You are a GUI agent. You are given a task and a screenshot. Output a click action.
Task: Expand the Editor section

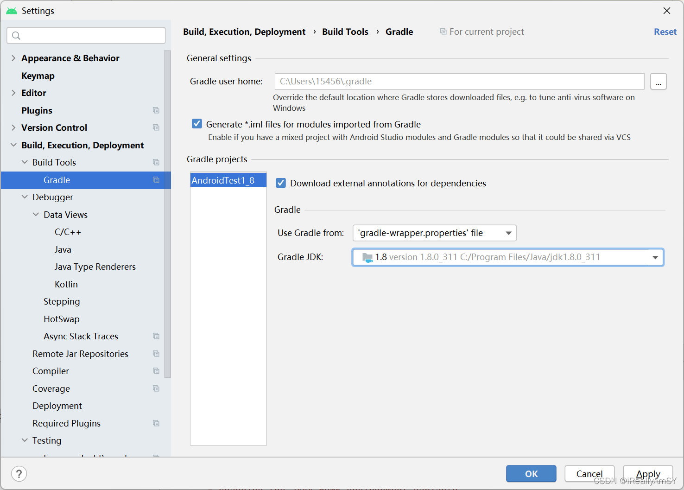(x=13, y=93)
